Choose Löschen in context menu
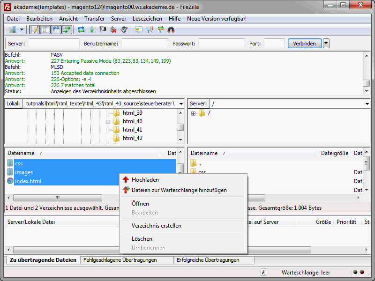Image resolution: width=375 pixels, height=281 pixels. tap(183, 239)
